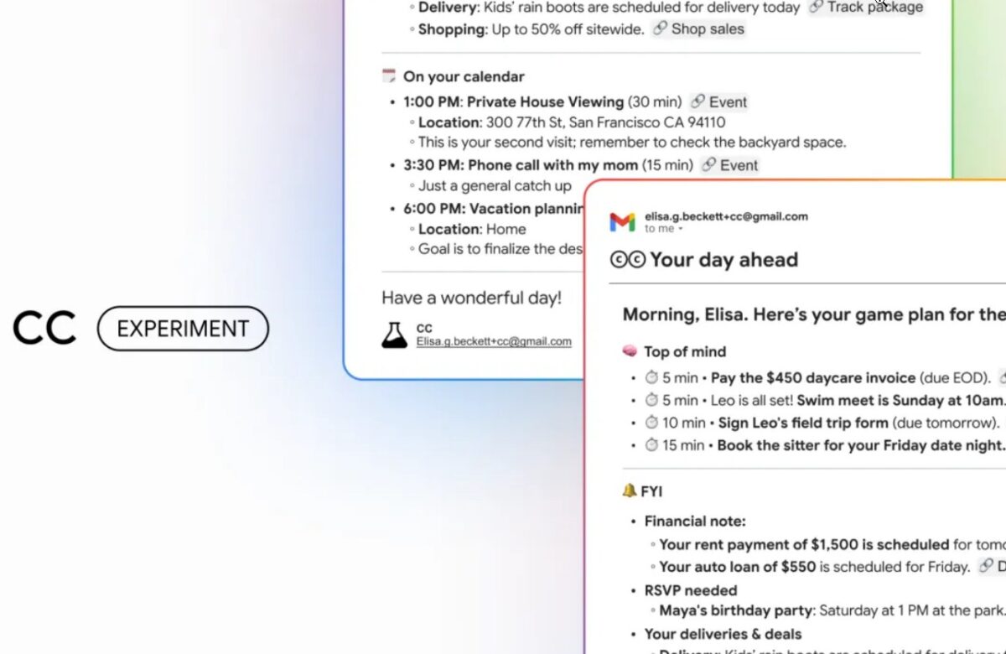Click the Gmail logo icon
Viewport: 1006px width, 654px height.
[622, 222]
